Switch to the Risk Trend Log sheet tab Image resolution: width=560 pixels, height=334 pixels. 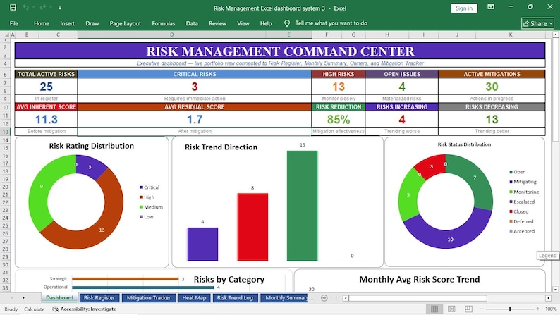[235, 297]
